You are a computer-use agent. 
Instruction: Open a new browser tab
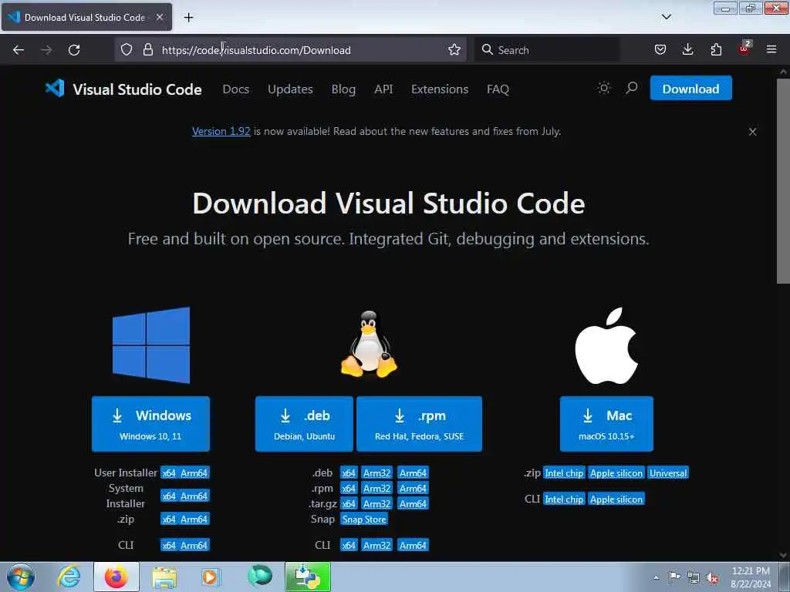(188, 18)
